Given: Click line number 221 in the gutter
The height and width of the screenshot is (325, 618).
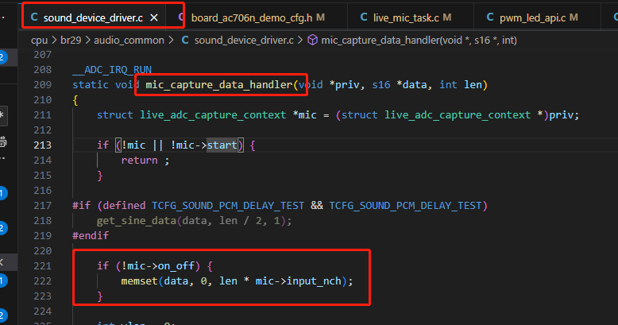Looking at the screenshot, I should (43, 266).
